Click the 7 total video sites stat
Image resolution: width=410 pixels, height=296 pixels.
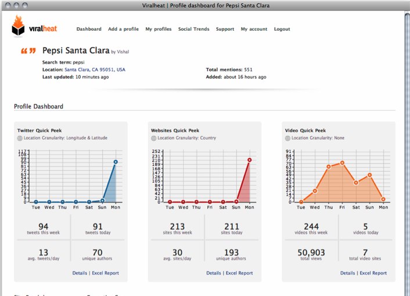365,254
